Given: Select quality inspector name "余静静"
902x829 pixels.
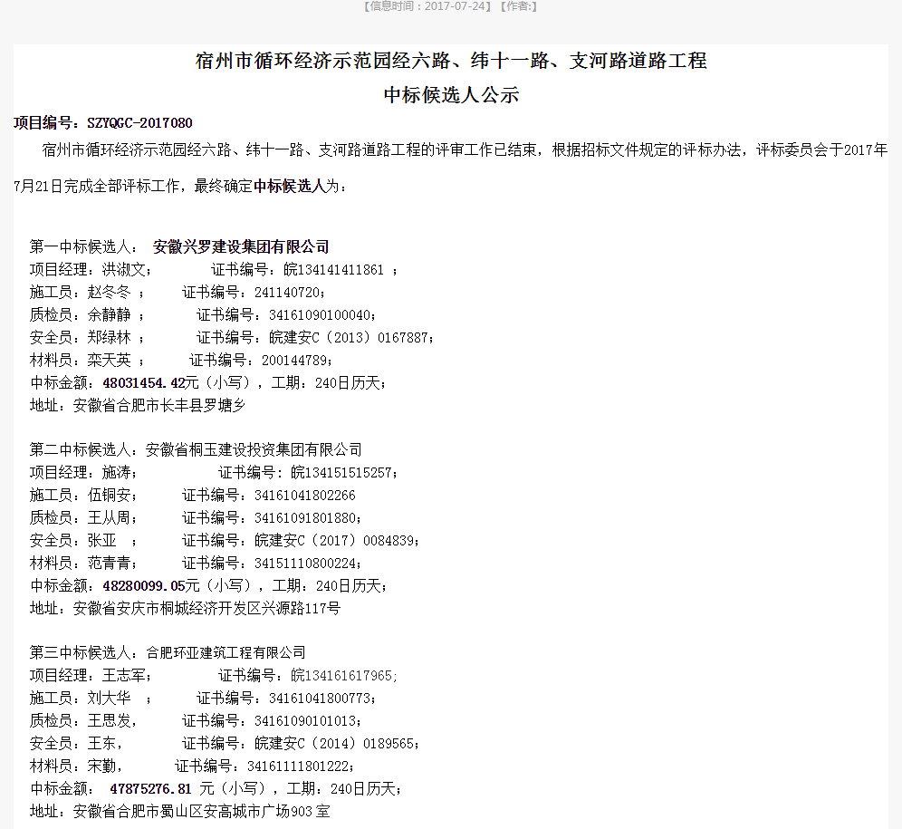Looking at the screenshot, I should [110, 315].
